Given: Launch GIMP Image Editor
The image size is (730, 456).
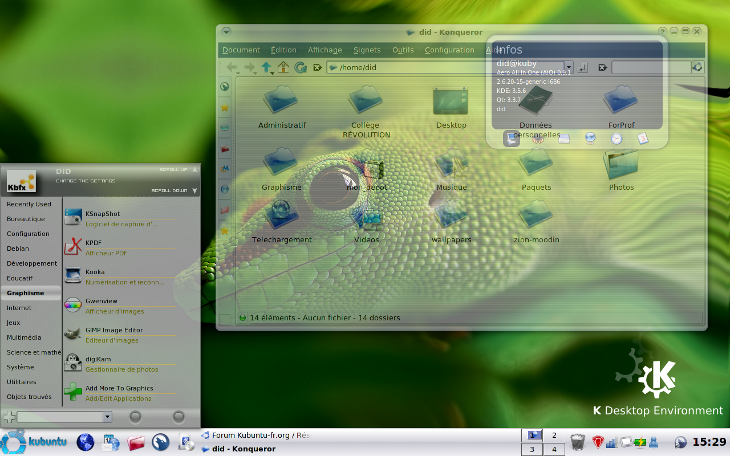Looking at the screenshot, I should pyautogui.click(x=120, y=335).
